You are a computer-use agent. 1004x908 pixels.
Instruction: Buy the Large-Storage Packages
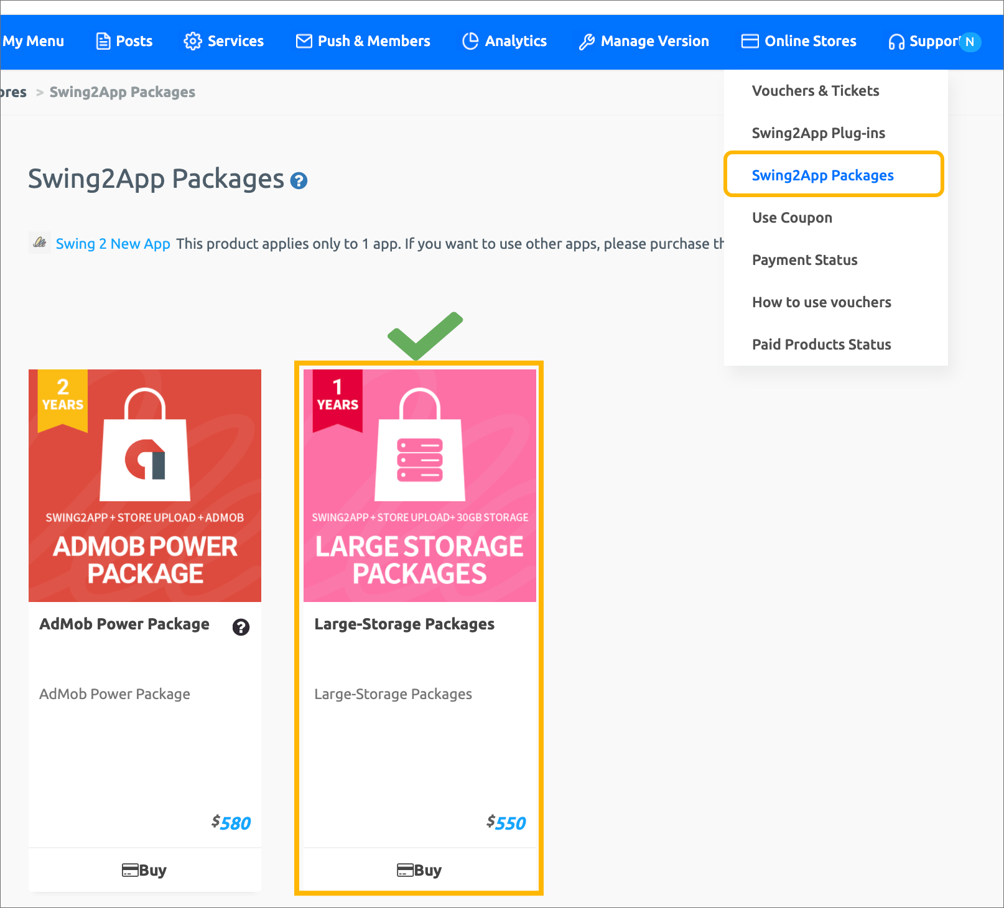419,870
